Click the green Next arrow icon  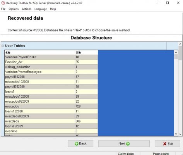point(128,144)
